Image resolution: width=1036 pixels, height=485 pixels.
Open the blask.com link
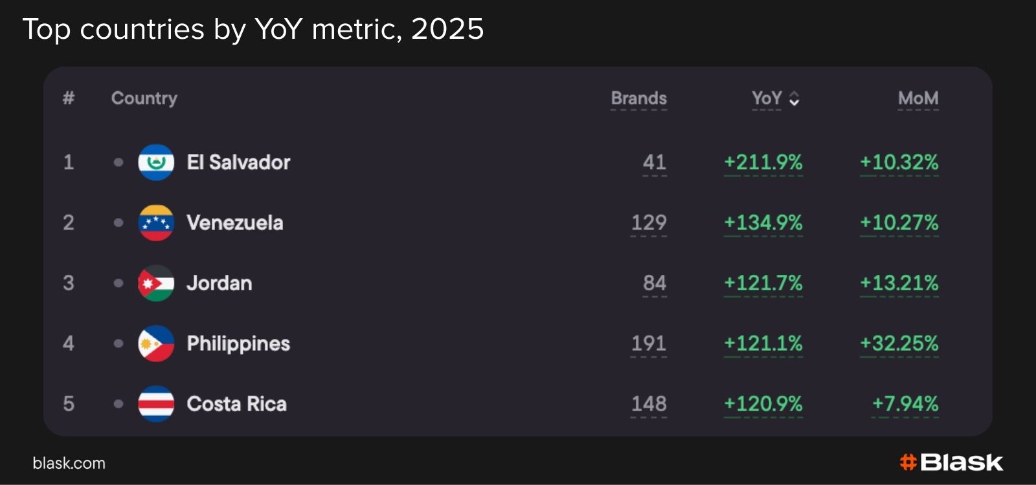69,463
